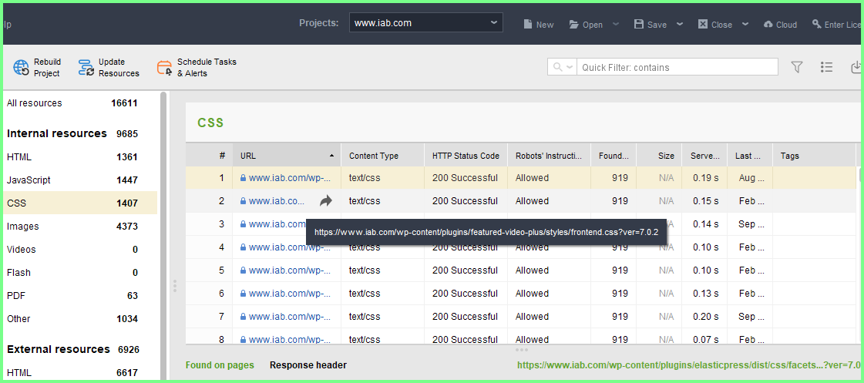Select Images resources category
Viewport: 864px width, 383px height.
coord(80,227)
